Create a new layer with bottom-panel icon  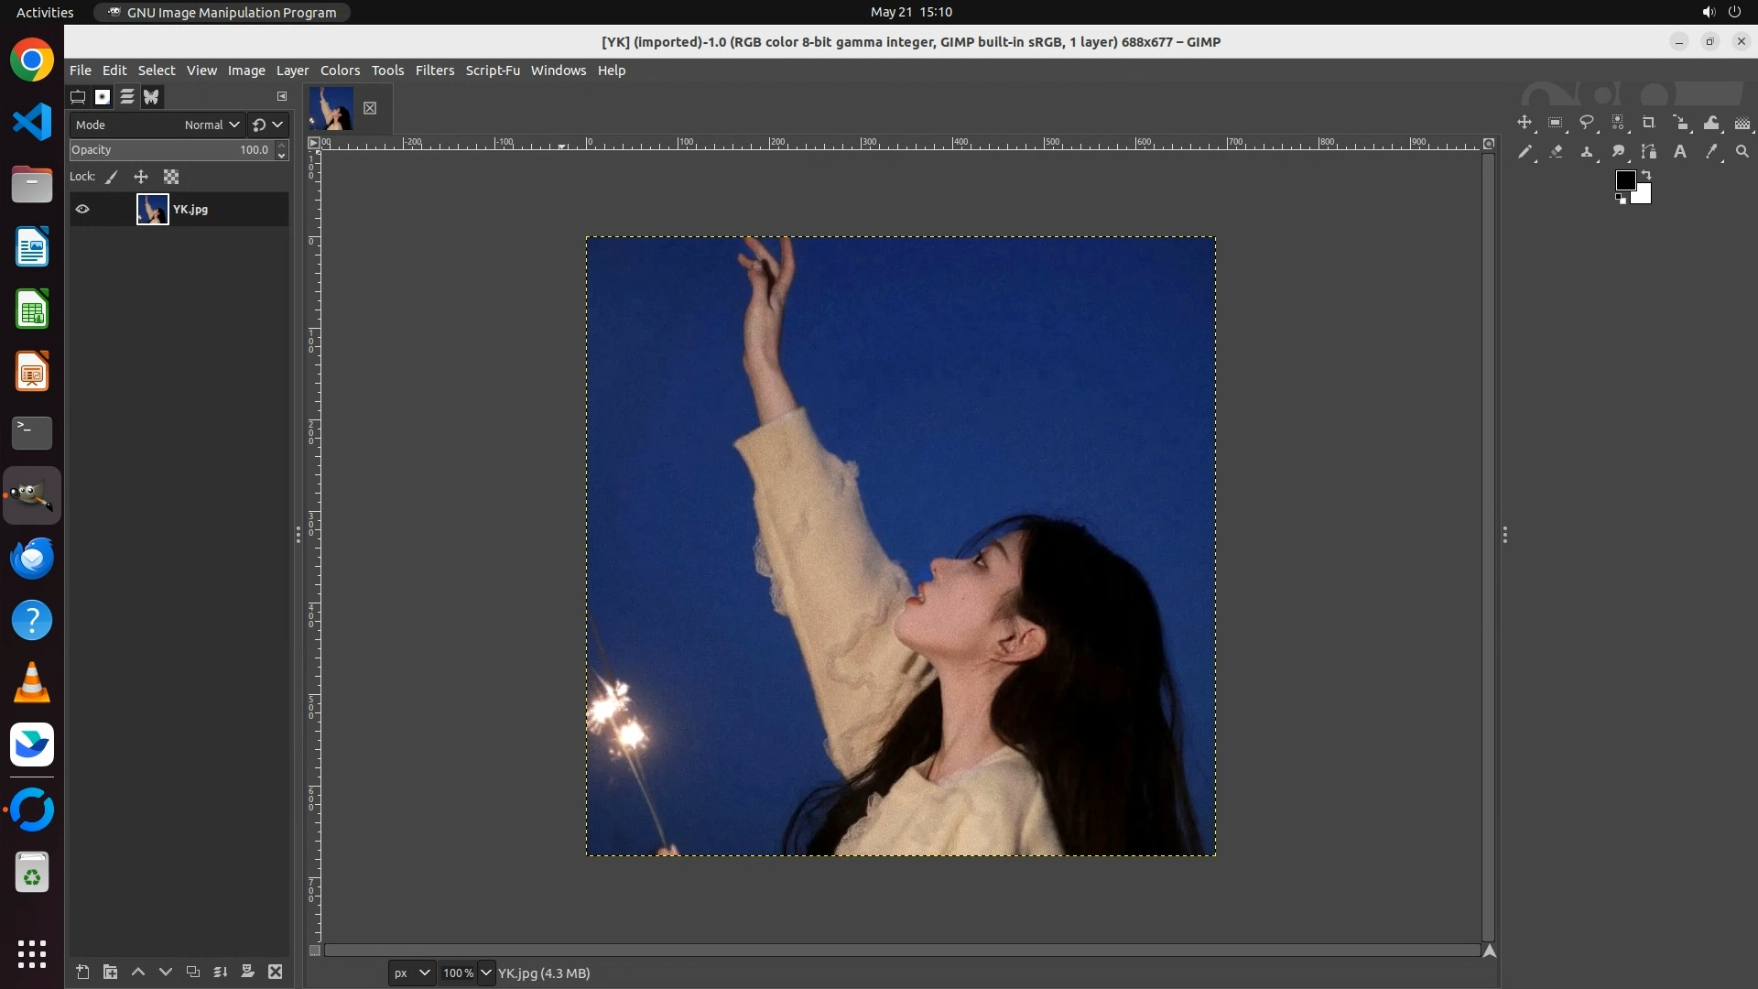[82, 972]
